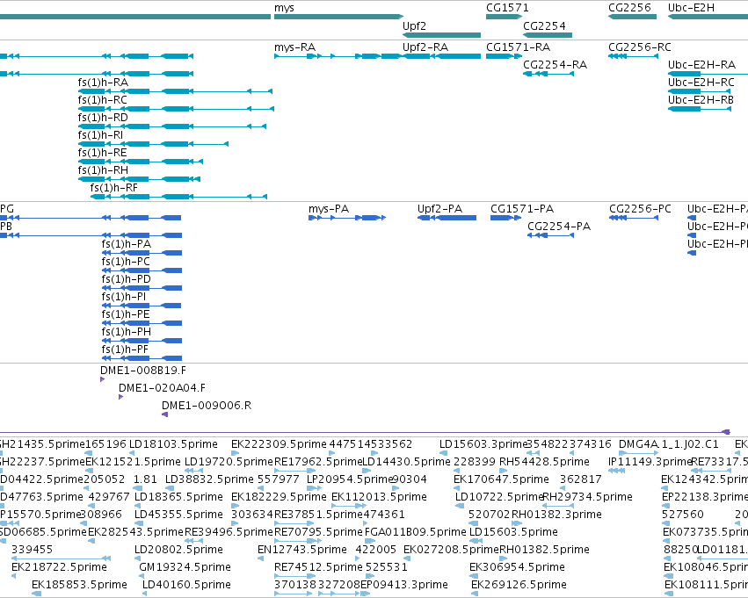Viewport: 748px width, 598px height.
Task: Select the mys-RA transcript
Action: [338, 56]
